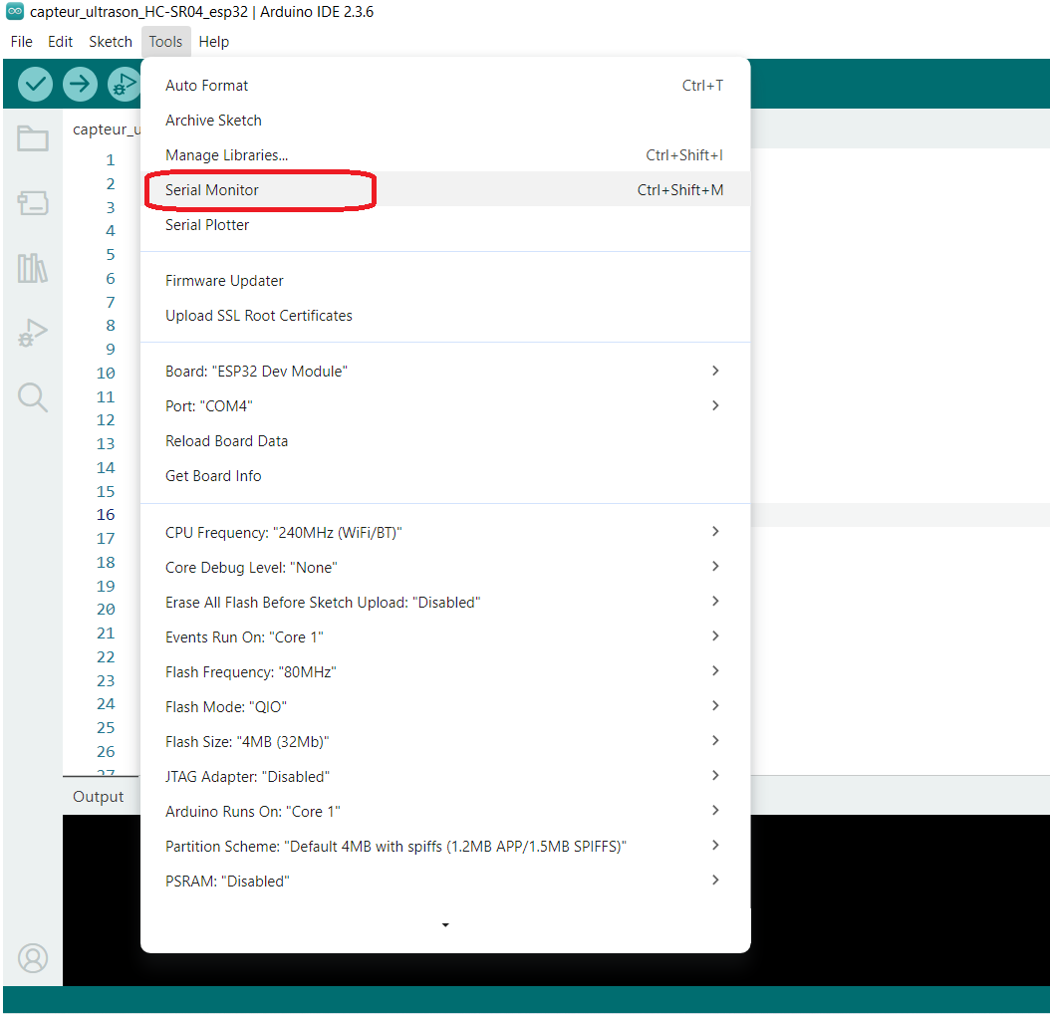Click Get Board Info
Image resolution: width=1050 pixels, height=1014 pixels.
point(445,475)
